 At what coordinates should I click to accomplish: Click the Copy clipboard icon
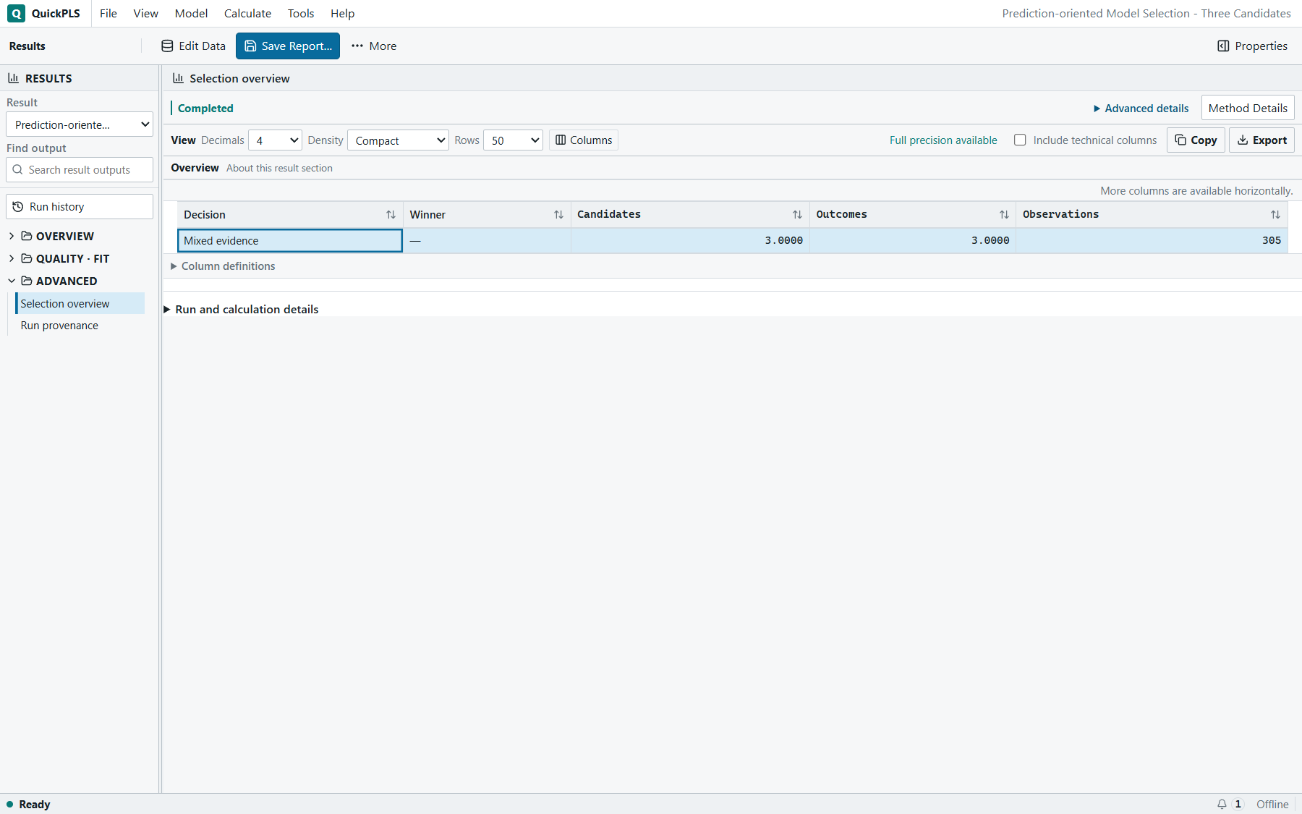(1180, 140)
